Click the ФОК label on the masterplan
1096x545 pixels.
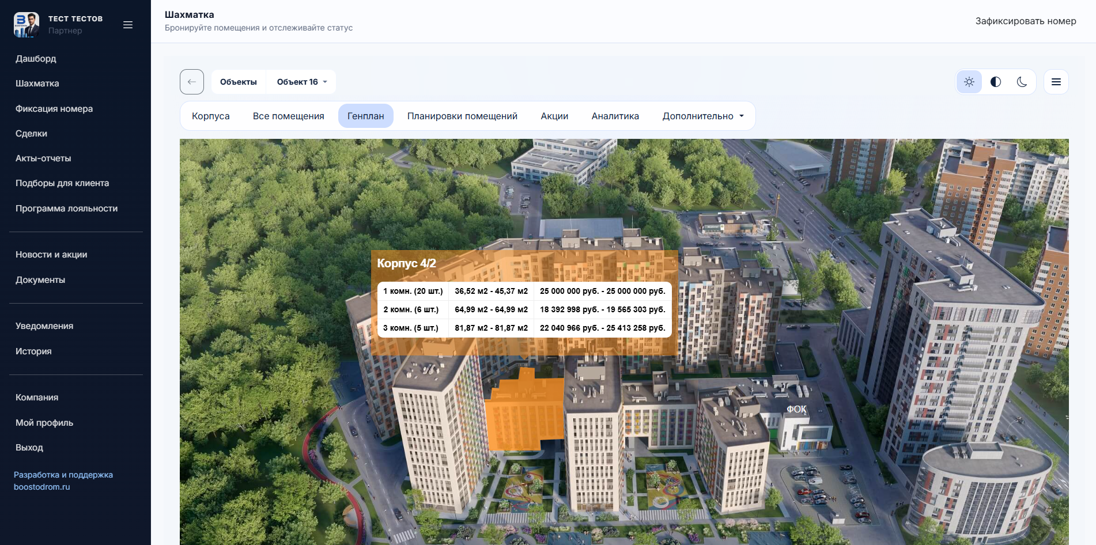pyautogui.click(x=796, y=409)
